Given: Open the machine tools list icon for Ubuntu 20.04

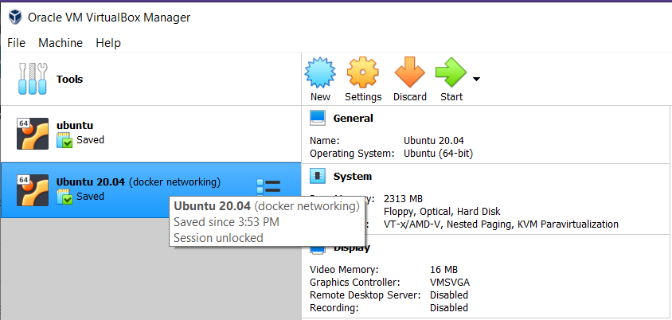Looking at the screenshot, I should point(268,187).
